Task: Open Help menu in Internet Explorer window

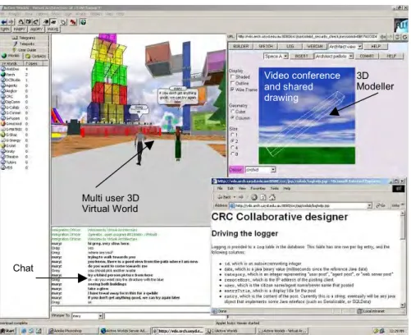Action: pos(286,188)
